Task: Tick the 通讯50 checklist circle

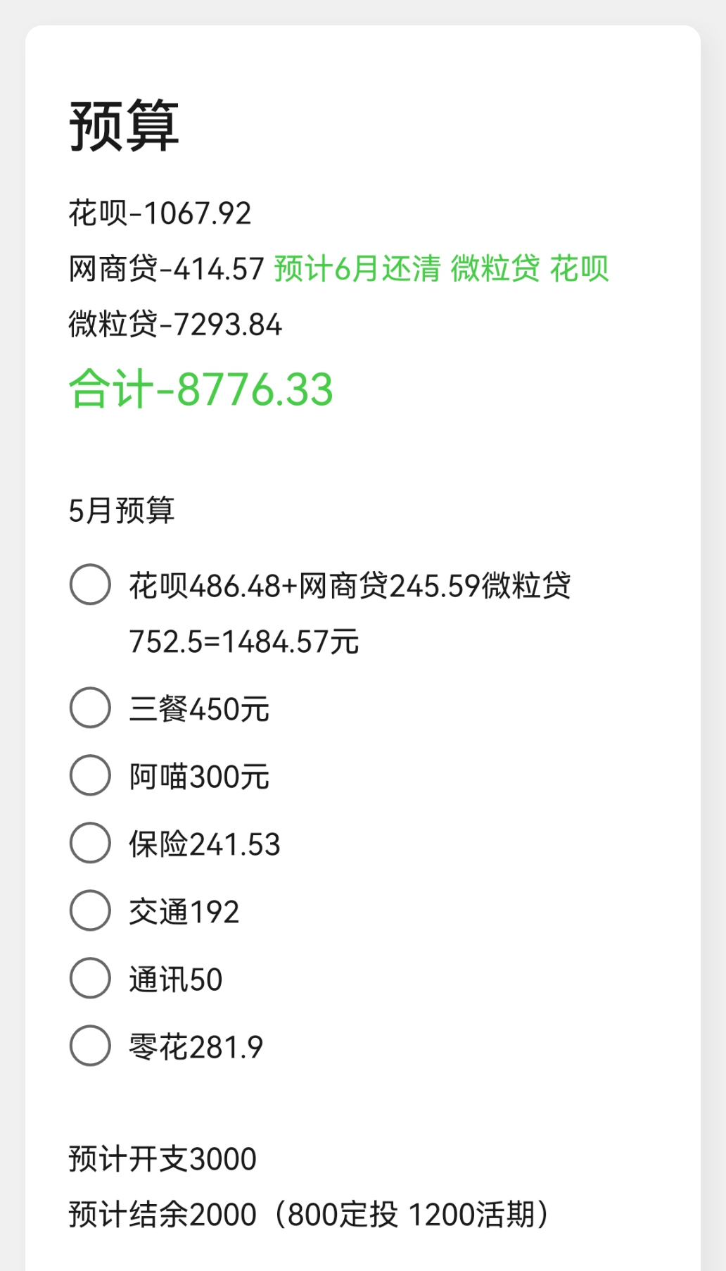Action: coord(90,978)
